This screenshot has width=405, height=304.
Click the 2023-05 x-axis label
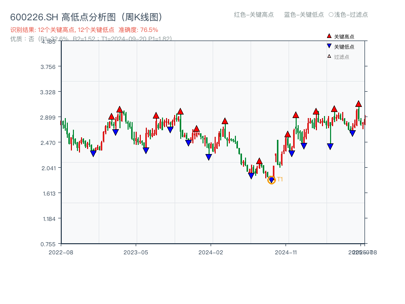click(x=136, y=252)
